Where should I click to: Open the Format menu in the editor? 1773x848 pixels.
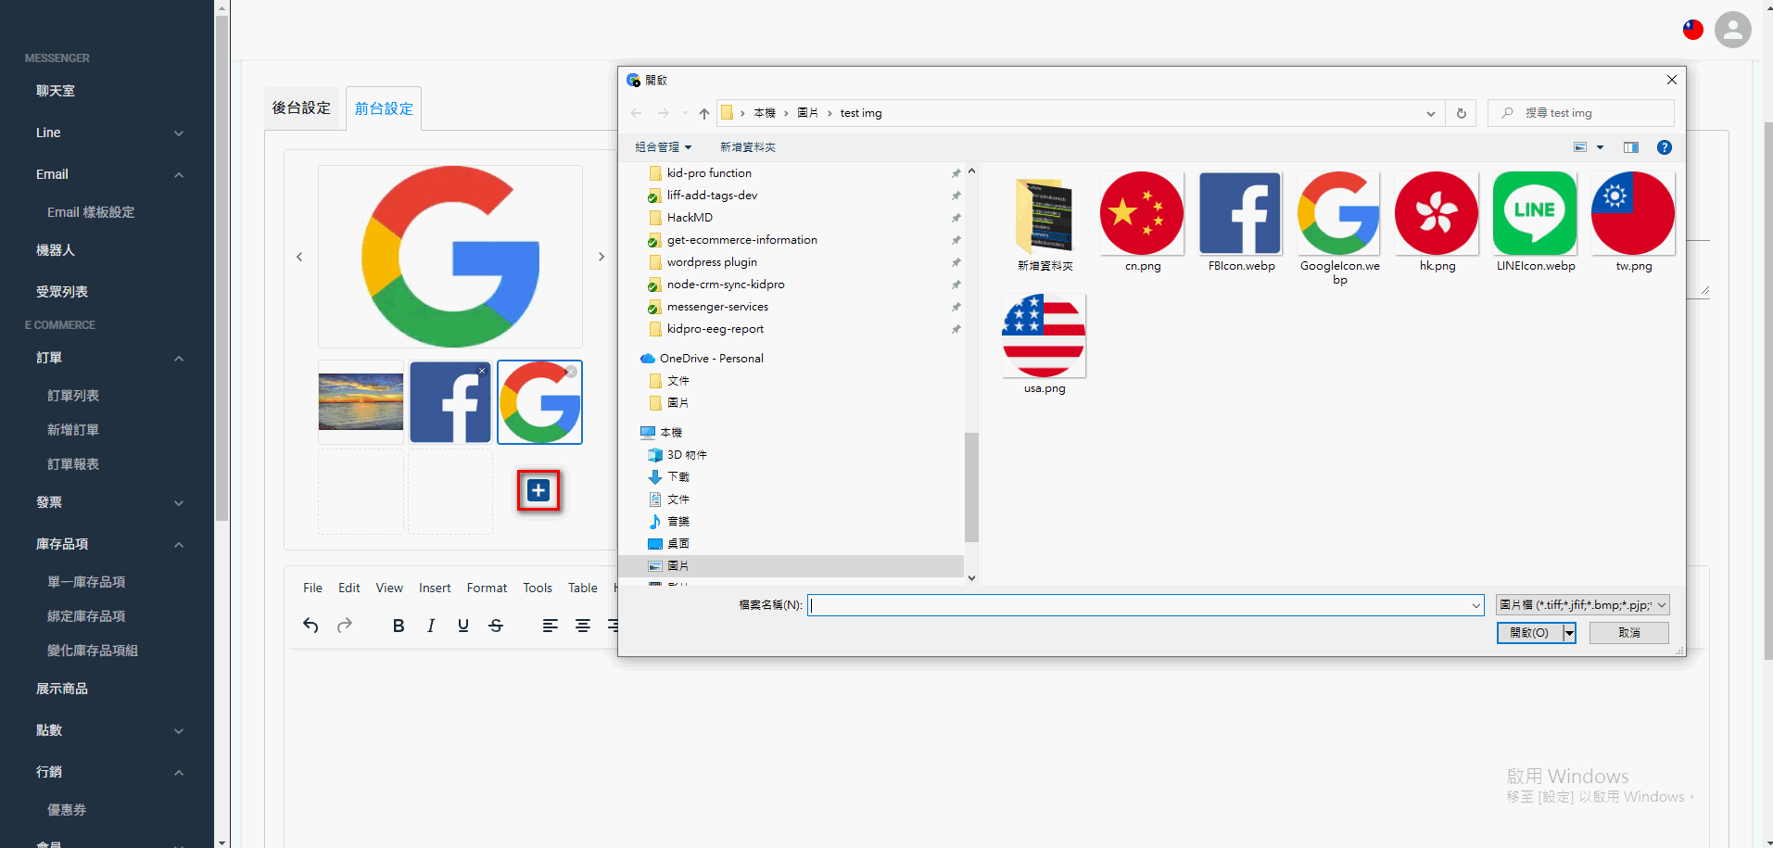pos(487,588)
